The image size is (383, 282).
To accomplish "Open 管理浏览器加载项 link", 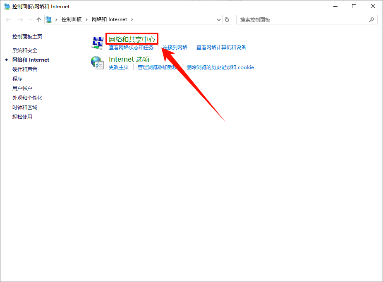I will point(158,67).
